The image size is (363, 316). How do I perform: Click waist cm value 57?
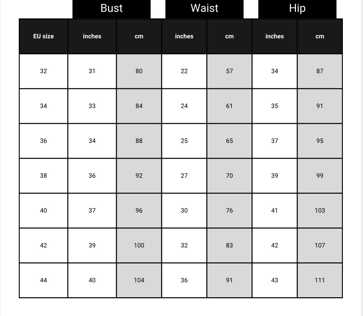[x=229, y=71]
